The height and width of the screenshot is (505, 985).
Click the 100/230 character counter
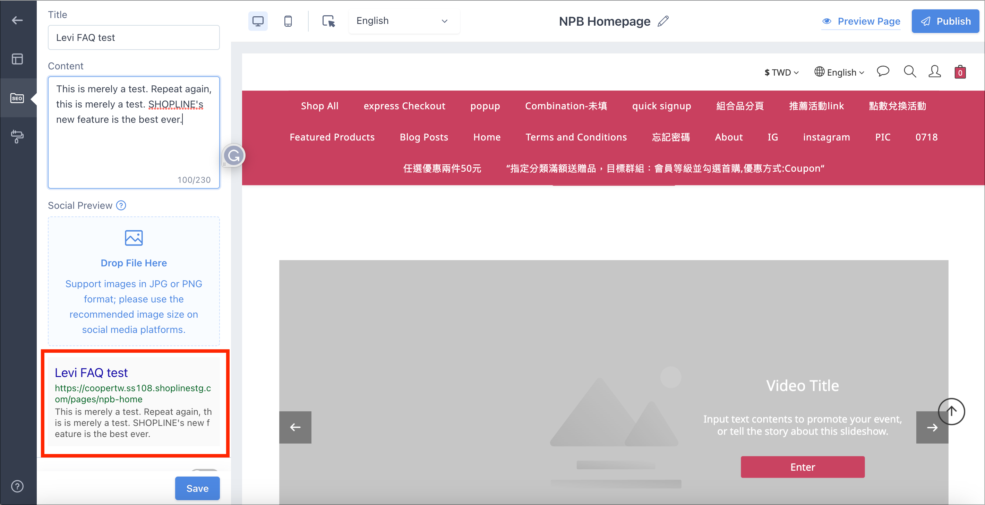pyautogui.click(x=194, y=180)
